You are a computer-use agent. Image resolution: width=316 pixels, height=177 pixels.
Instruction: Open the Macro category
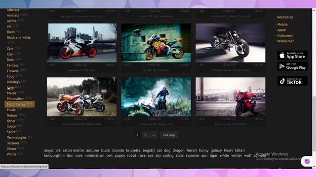click(x=11, y=93)
